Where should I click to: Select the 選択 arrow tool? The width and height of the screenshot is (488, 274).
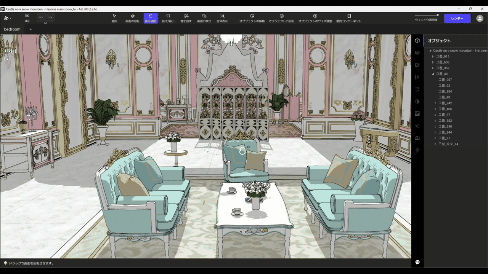pos(114,18)
